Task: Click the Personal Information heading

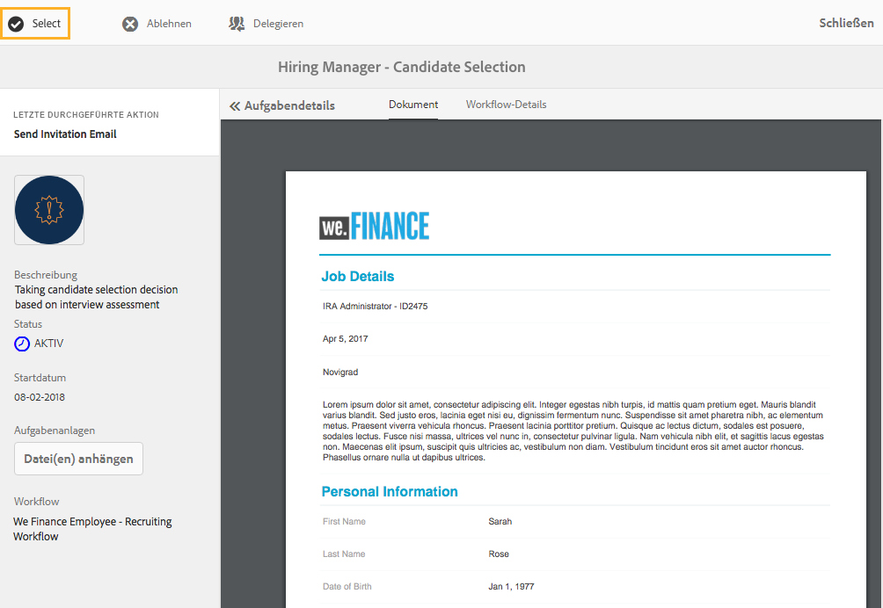Action: 390,492
